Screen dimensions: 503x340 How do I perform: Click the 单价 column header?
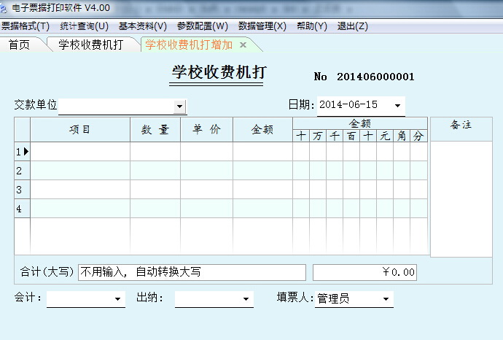pos(206,130)
